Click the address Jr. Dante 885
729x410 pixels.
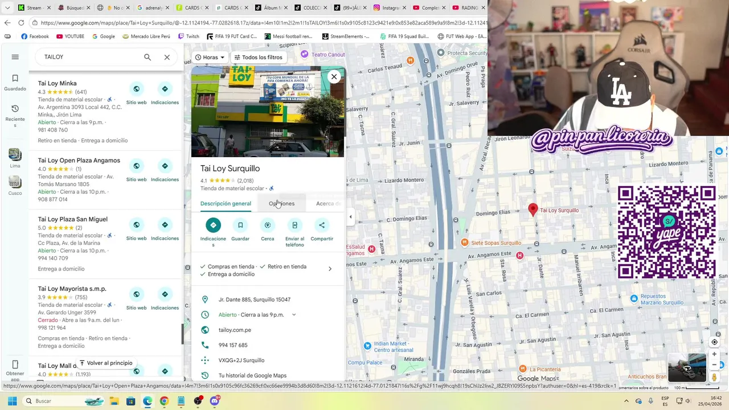coord(255,300)
